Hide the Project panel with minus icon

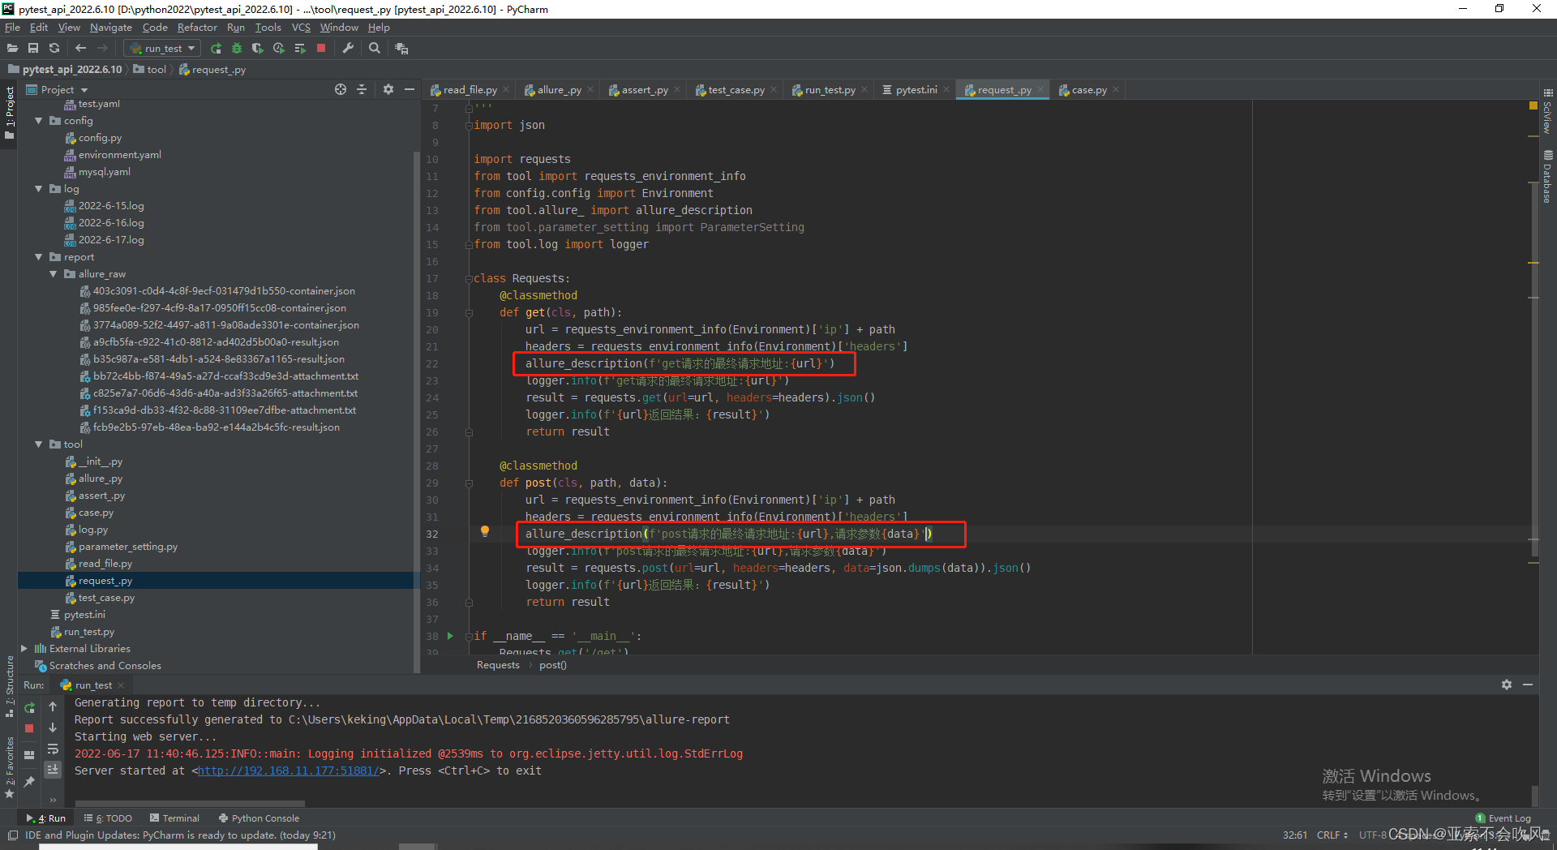[x=410, y=89]
